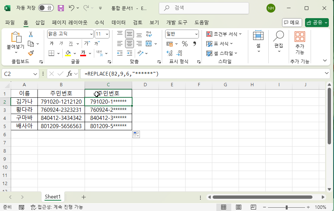
Task: Apply percent style
Action: pos(185,44)
